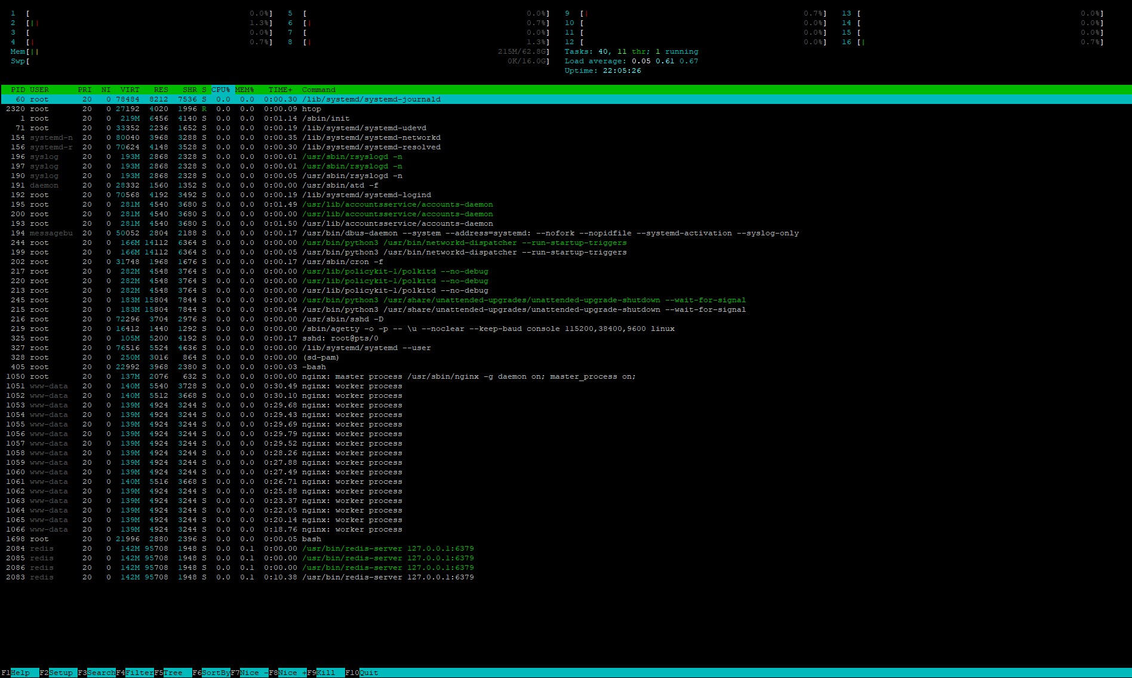Screen dimensions: 1132x678
Task: Select the systemd-logind process row
Action: [x=566, y=195]
